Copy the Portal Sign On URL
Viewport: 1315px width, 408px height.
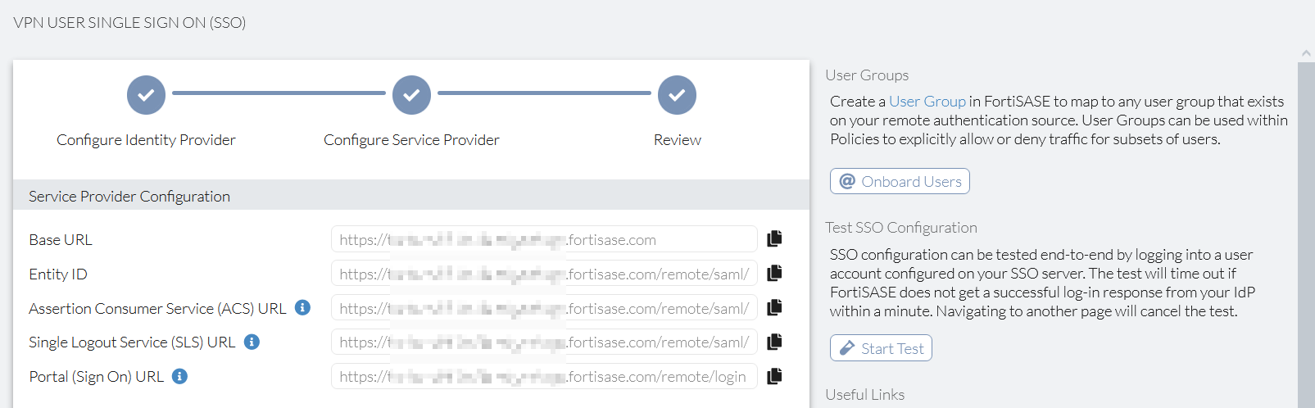tap(774, 376)
